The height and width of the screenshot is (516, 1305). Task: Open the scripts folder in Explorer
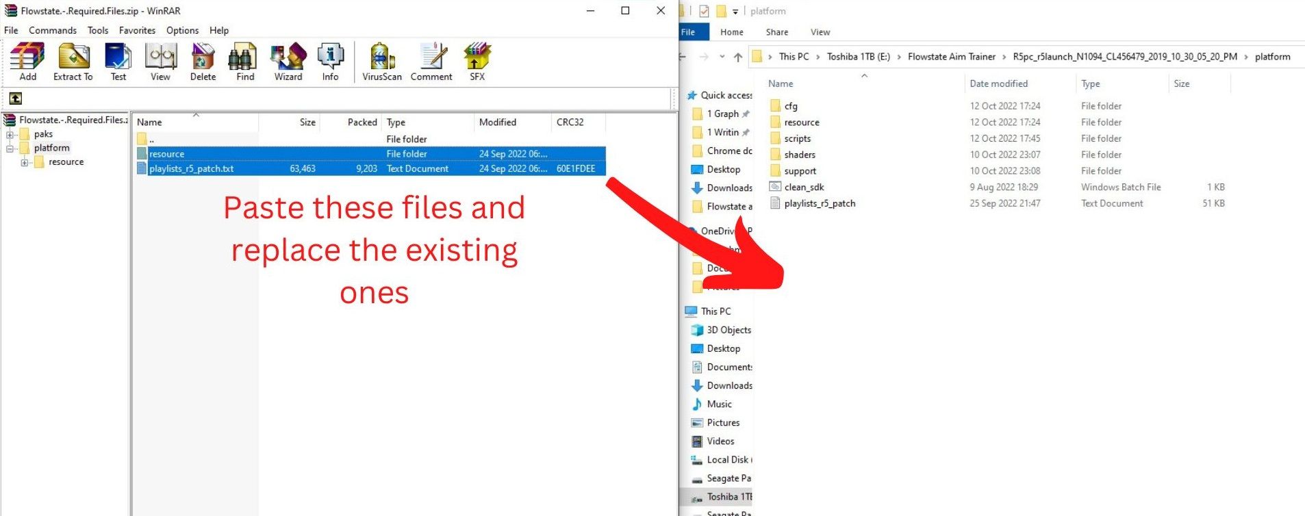[798, 138]
